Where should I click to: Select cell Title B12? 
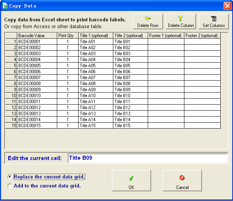click(x=131, y=108)
